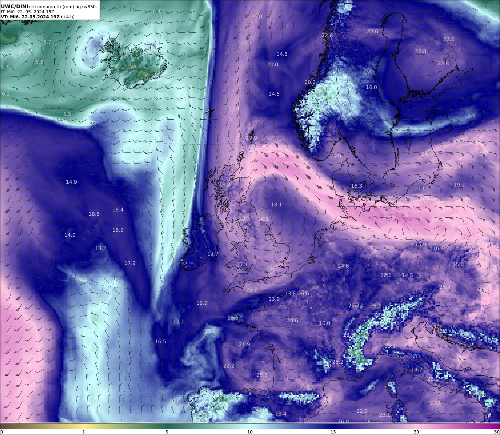This screenshot has height=435, width=500.
Task: Click the colorbar label 1
Action: coord(83,432)
